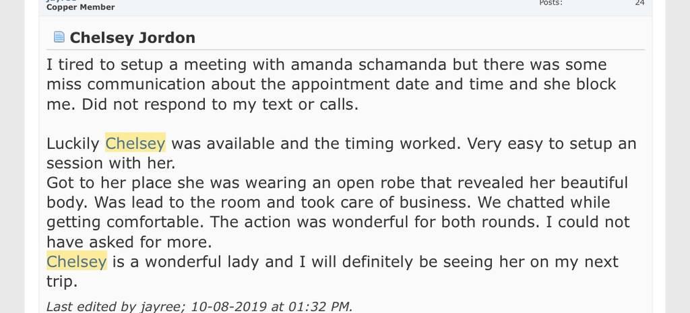
Task: Click the 'Chelsey Jordon' post title
Action: [132, 38]
